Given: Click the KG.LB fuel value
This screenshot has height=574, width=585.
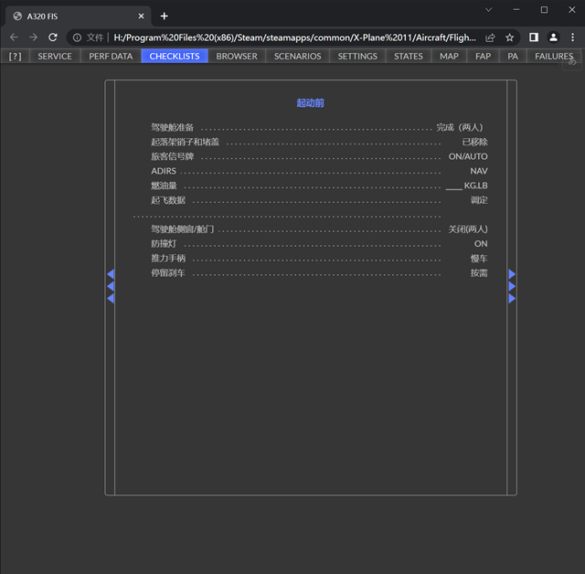Looking at the screenshot, I should [467, 186].
